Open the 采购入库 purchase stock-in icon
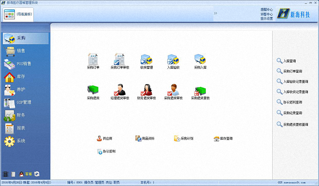Viewport: 319px width, 186px height. (x=200, y=61)
